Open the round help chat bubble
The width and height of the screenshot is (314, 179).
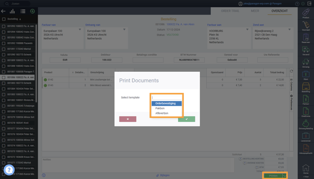(x=9, y=170)
